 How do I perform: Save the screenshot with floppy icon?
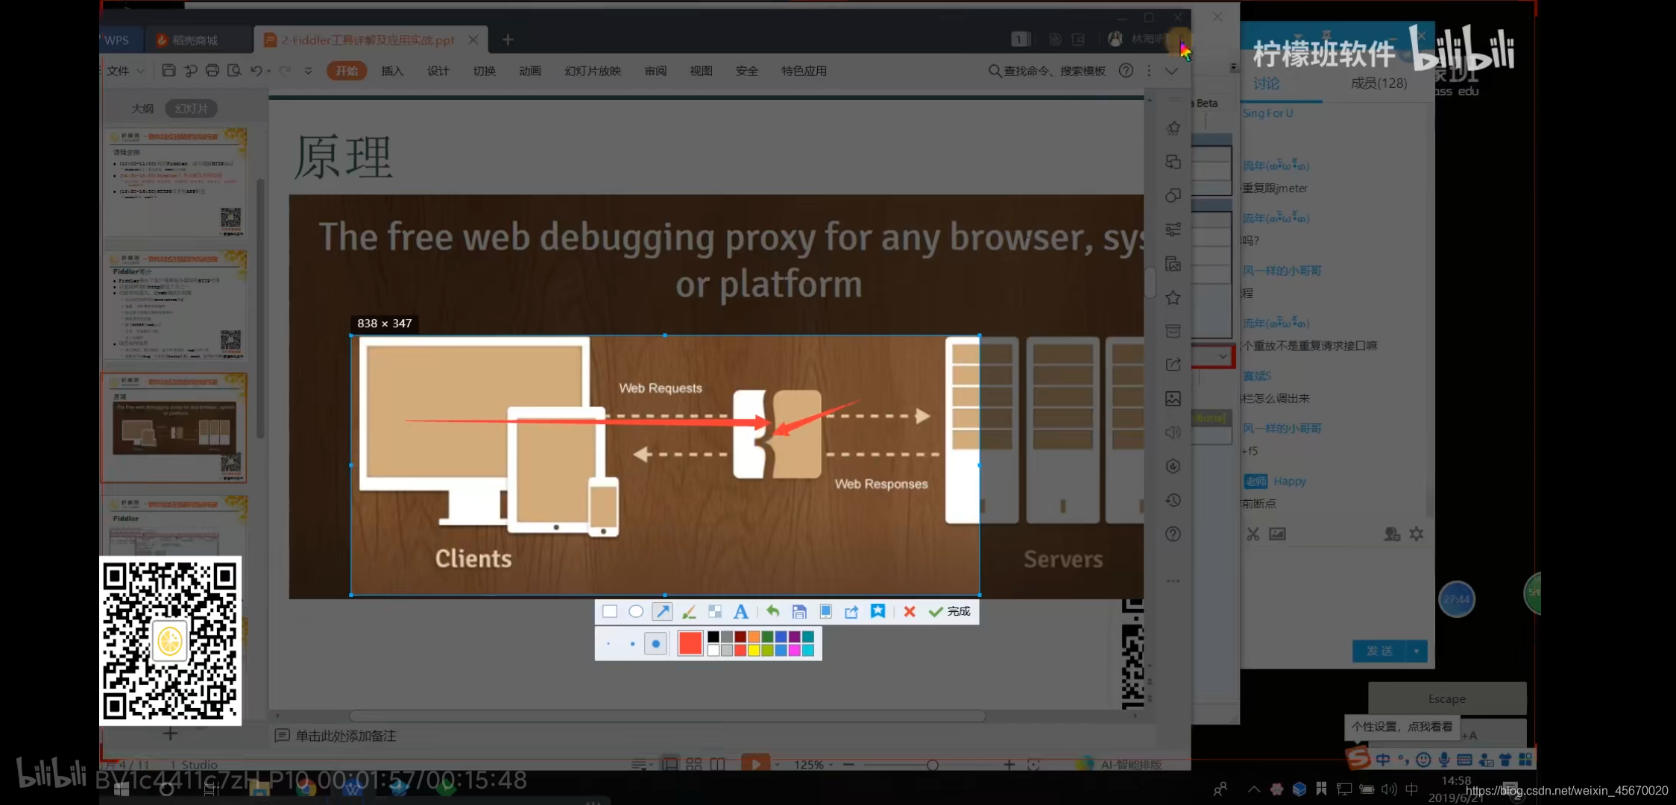(799, 612)
